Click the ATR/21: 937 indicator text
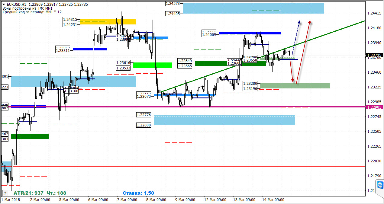 coord(28,193)
